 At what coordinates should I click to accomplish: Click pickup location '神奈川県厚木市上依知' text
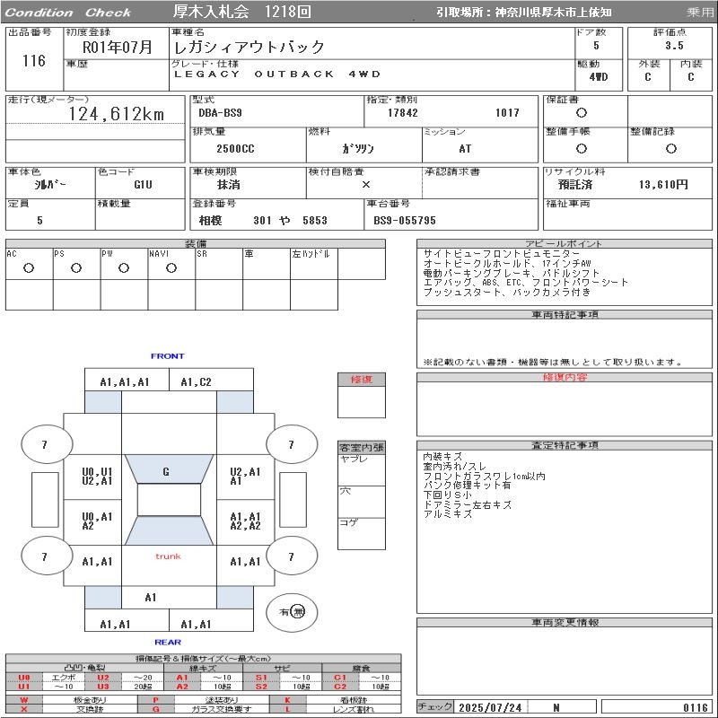click(553, 13)
